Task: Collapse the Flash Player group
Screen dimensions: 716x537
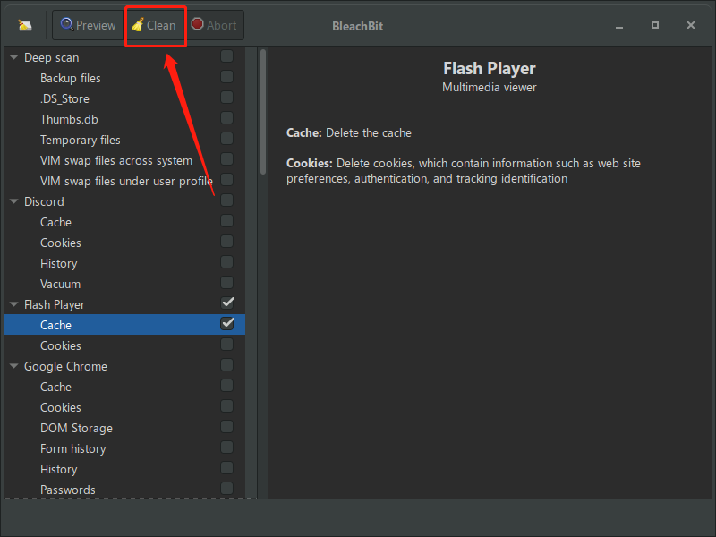Action: 14,305
